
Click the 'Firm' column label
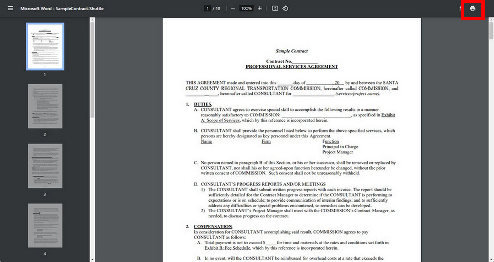pos(266,141)
